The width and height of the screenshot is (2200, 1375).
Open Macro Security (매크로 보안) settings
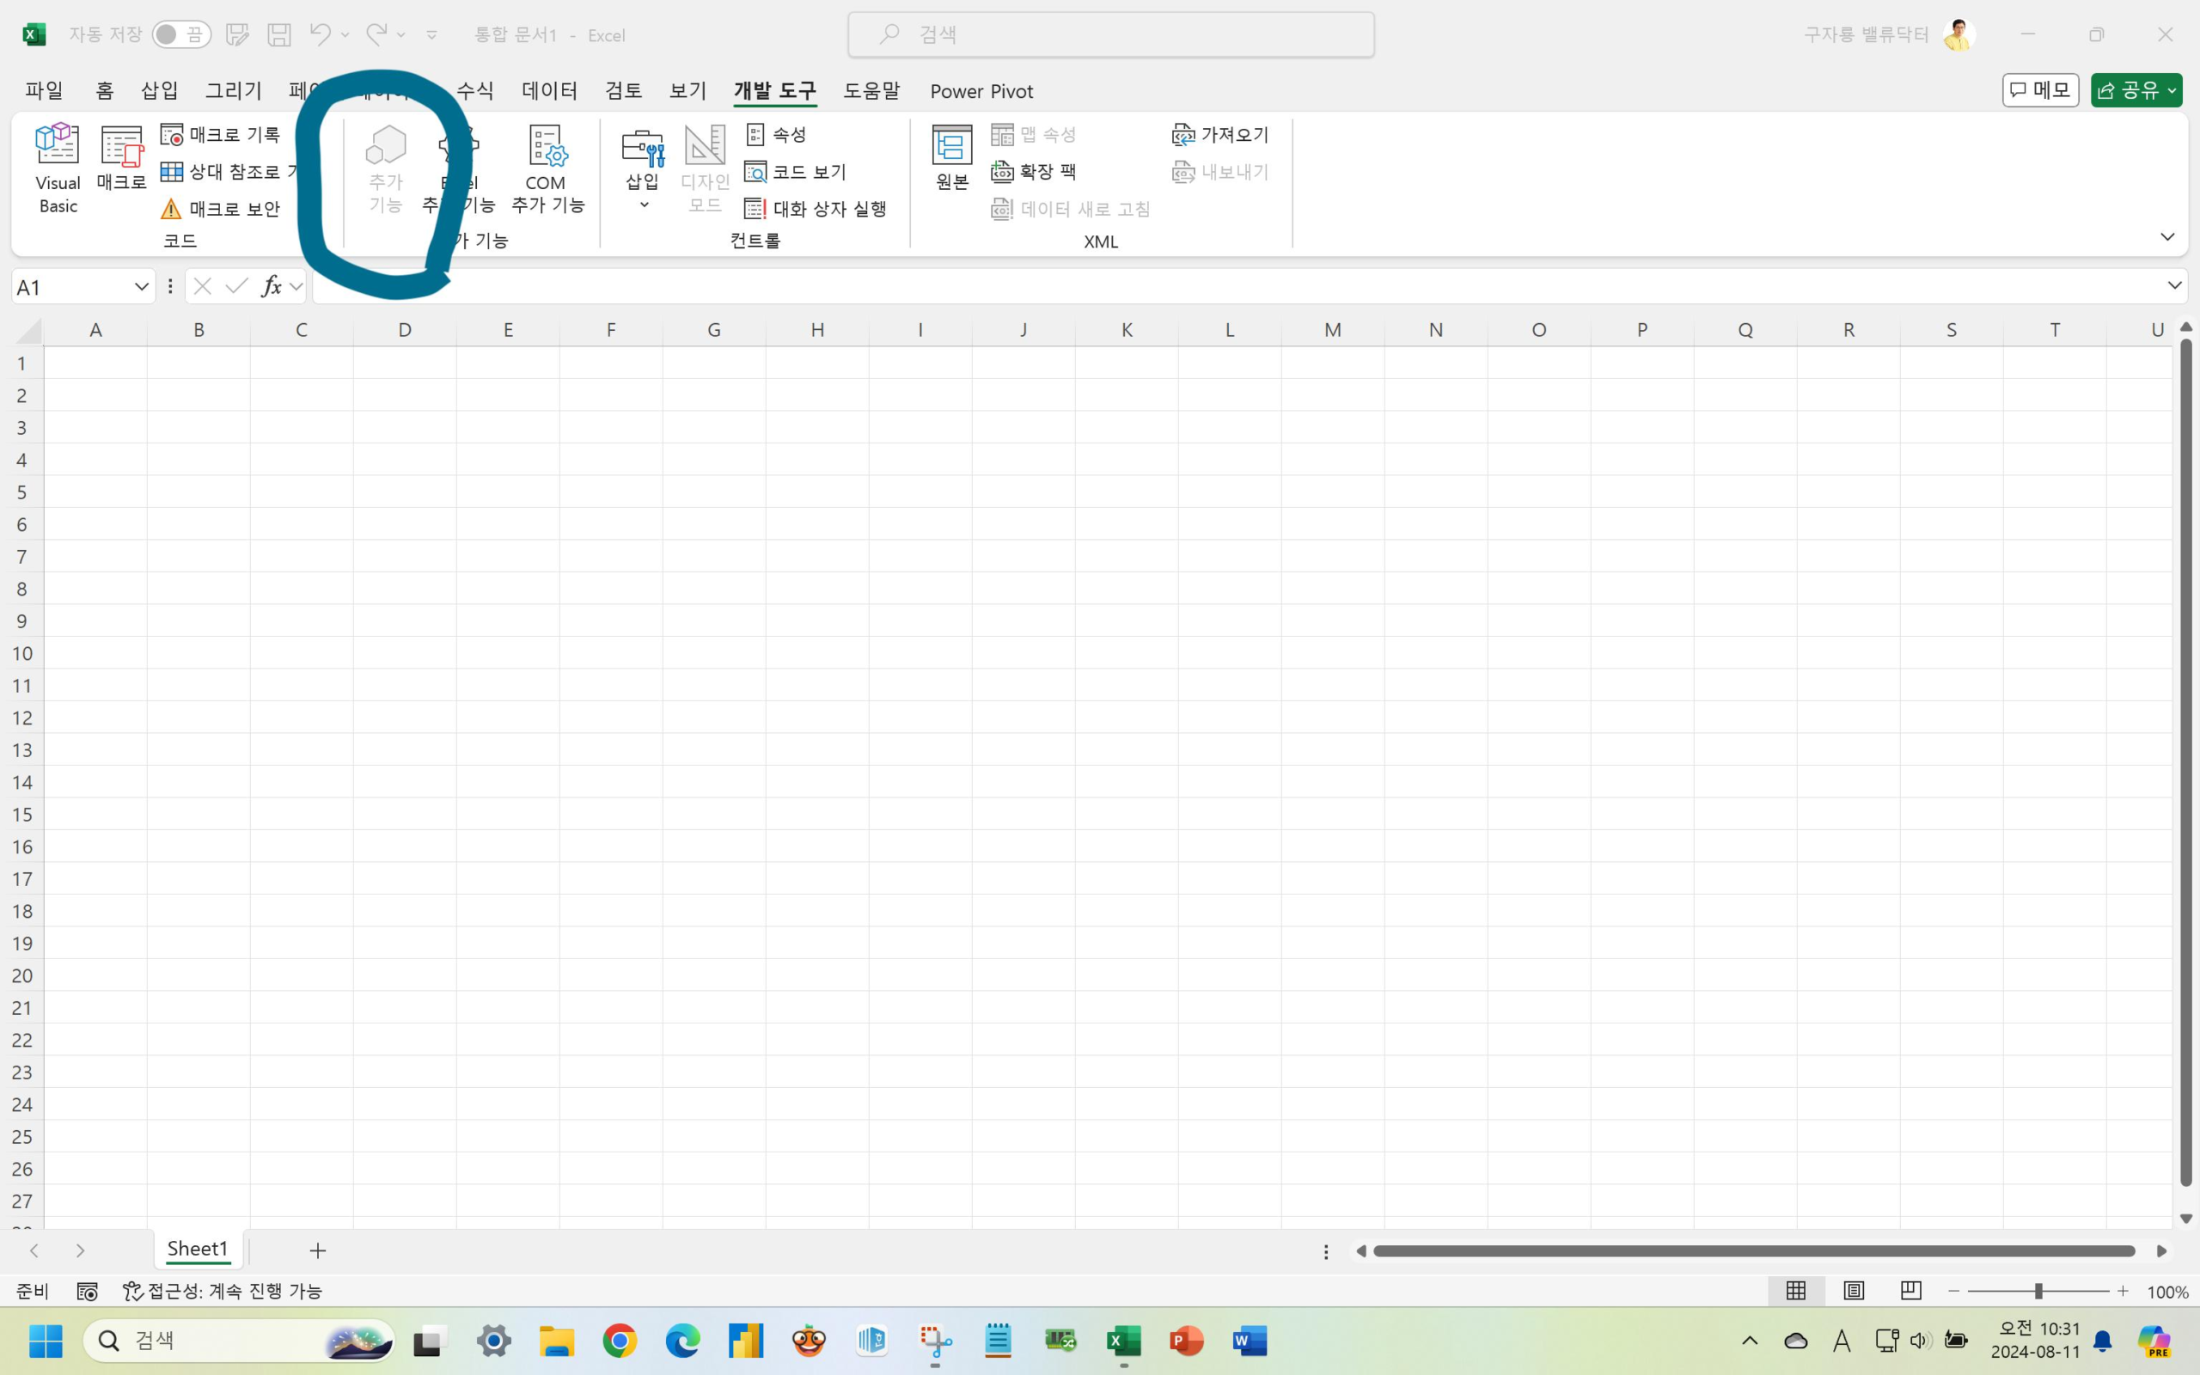[221, 209]
